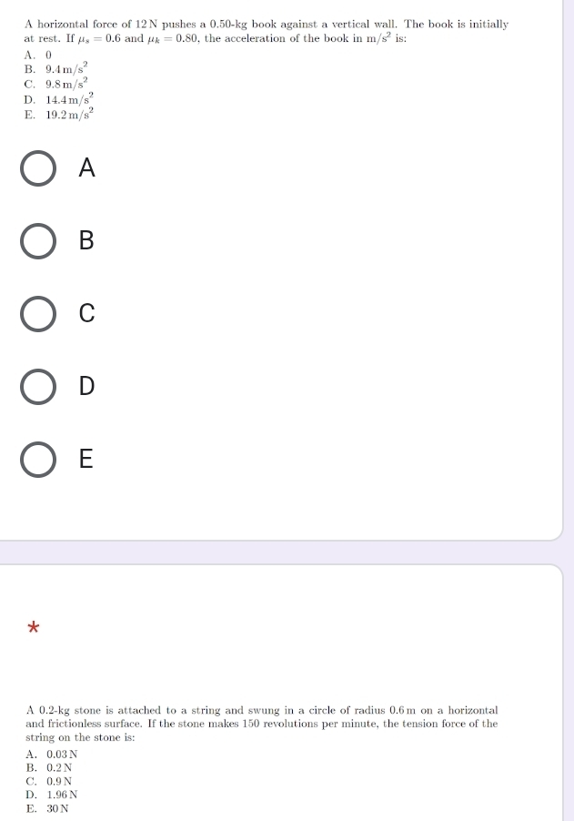Click the letter label 'E' beside its radio
The width and height of the screenshot is (574, 821).
(x=86, y=459)
